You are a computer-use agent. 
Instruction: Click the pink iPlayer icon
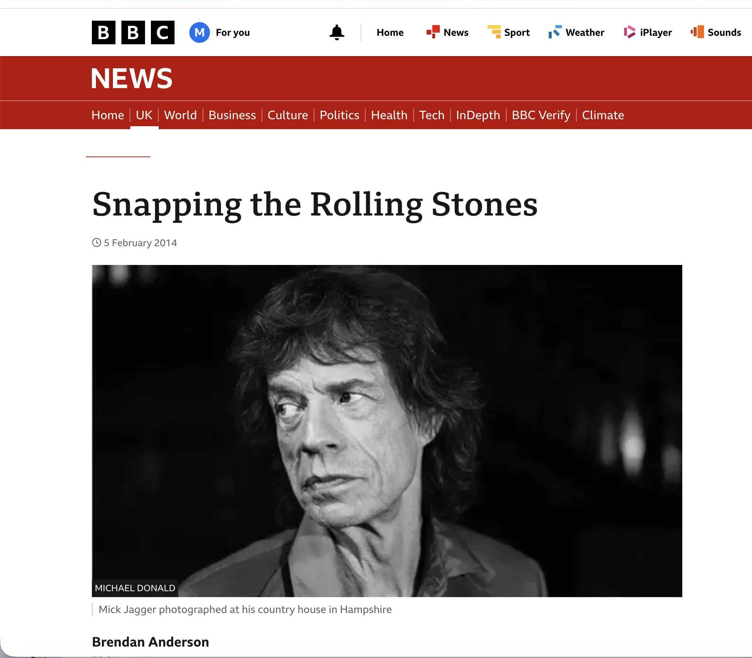tap(629, 32)
